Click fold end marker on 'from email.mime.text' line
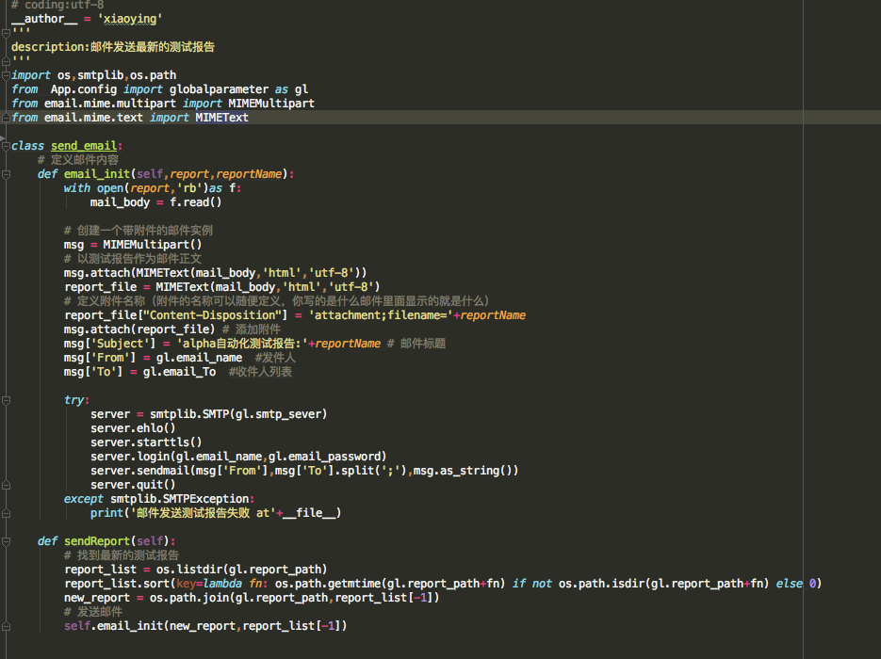881x659 pixels. coord(6,118)
